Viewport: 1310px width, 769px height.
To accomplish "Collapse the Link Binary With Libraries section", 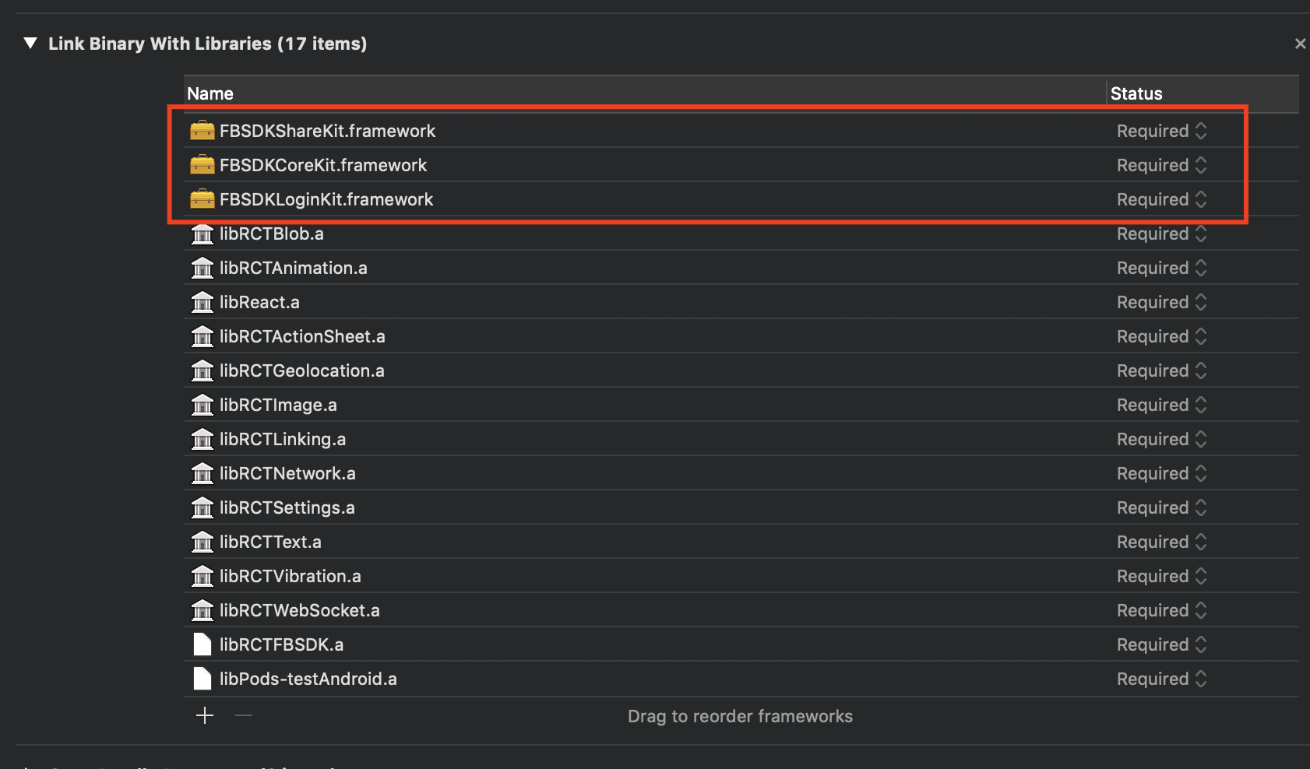I will pyautogui.click(x=30, y=44).
